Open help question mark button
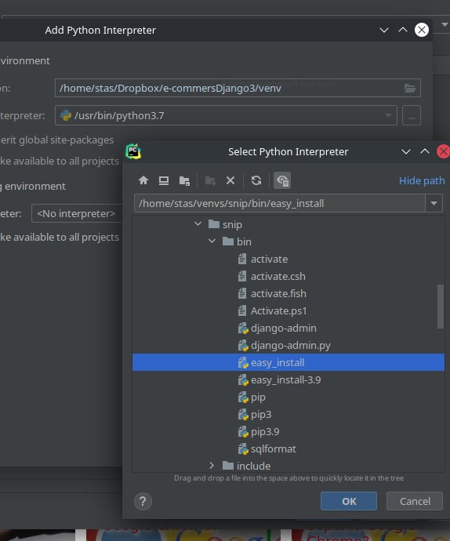 coord(143,501)
